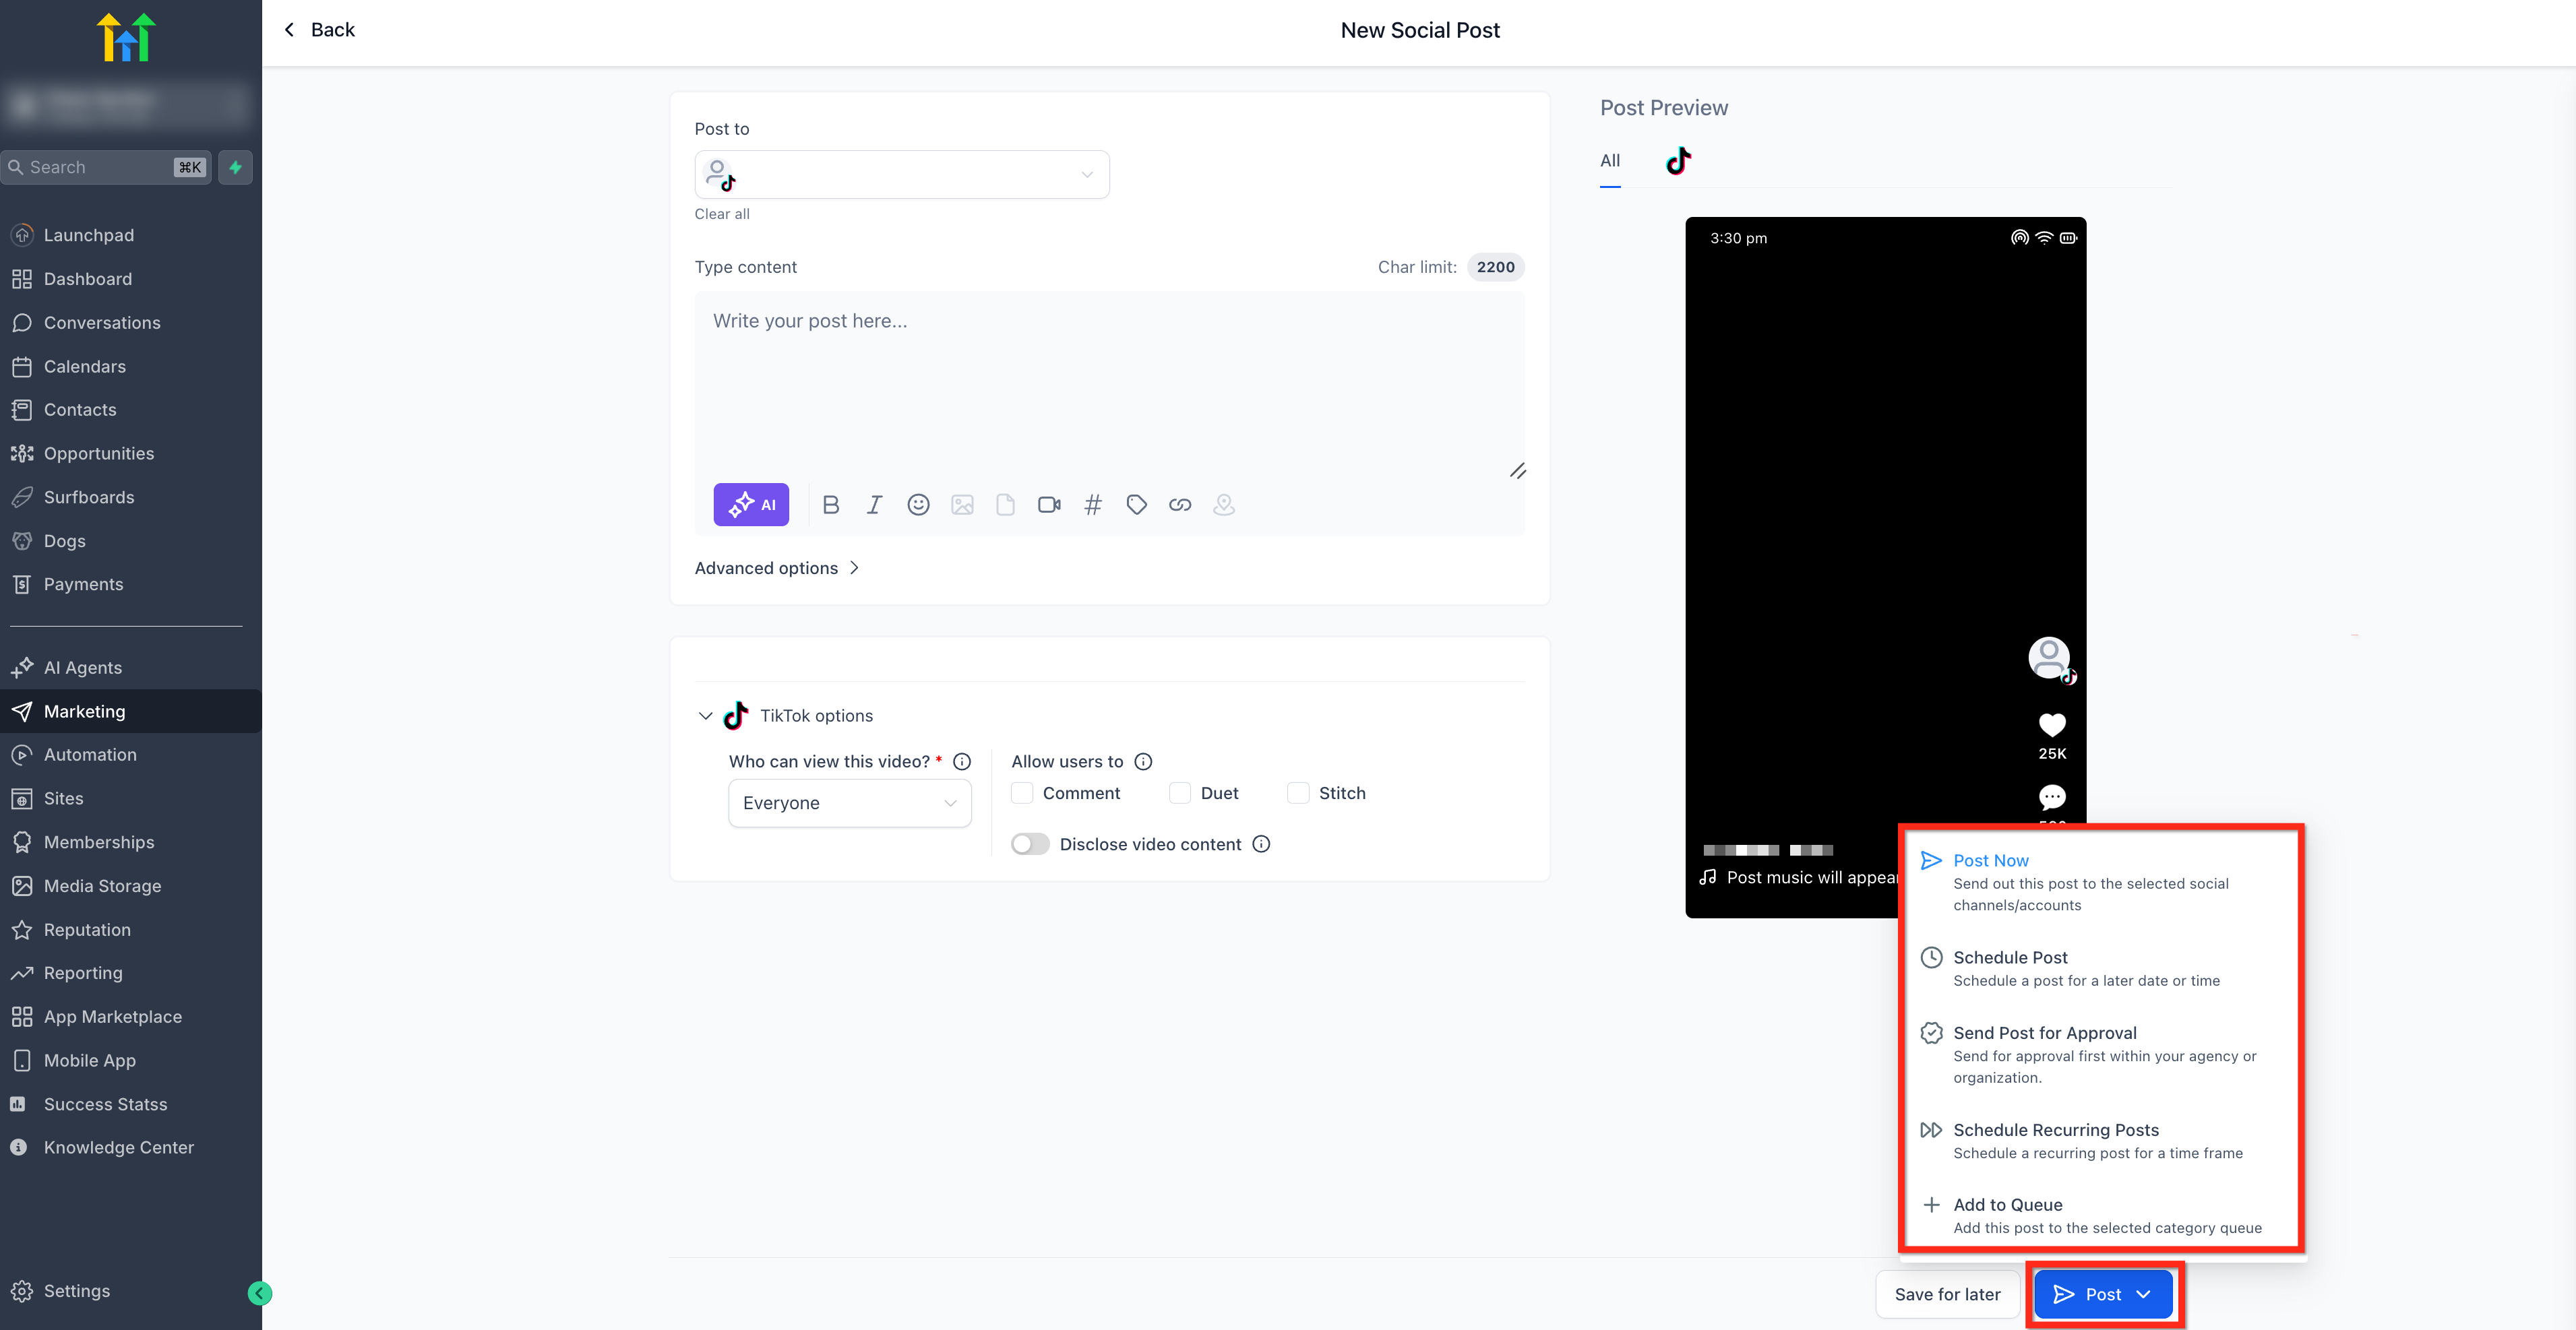The width and height of the screenshot is (2576, 1330).
Task: Click the link insert icon
Action: coord(1180,505)
